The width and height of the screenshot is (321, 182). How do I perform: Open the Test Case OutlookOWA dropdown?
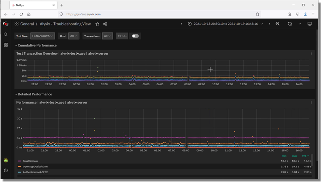(x=42, y=36)
